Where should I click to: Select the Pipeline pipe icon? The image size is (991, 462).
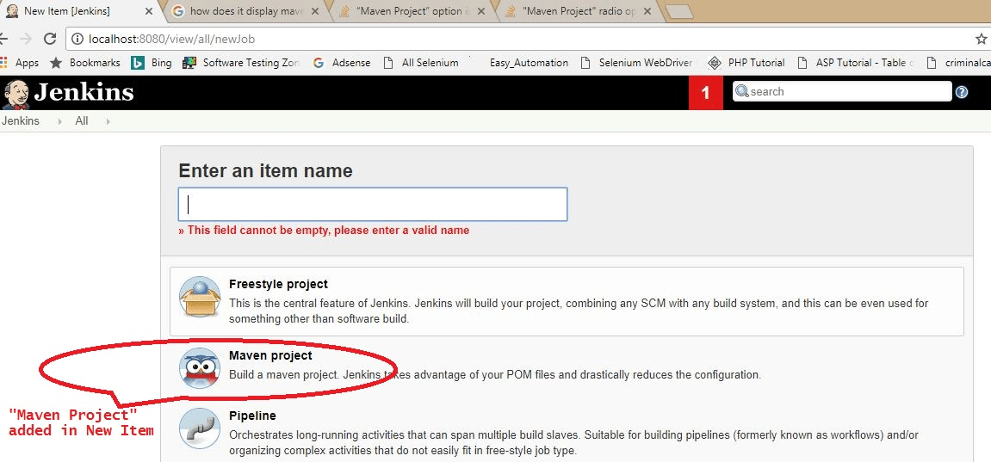click(x=199, y=428)
